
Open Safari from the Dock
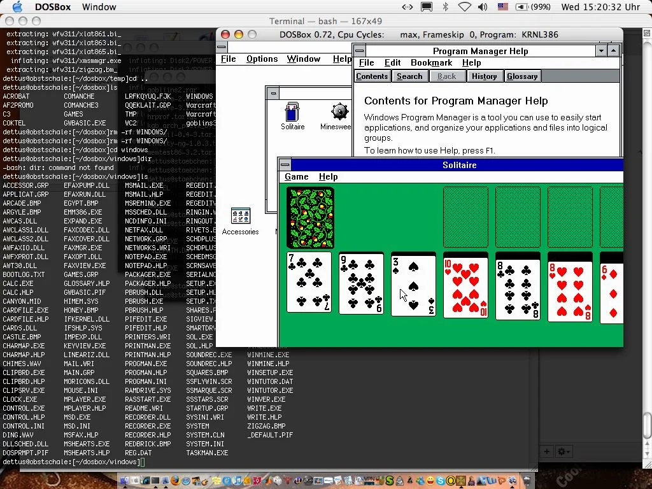pos(185,481)
